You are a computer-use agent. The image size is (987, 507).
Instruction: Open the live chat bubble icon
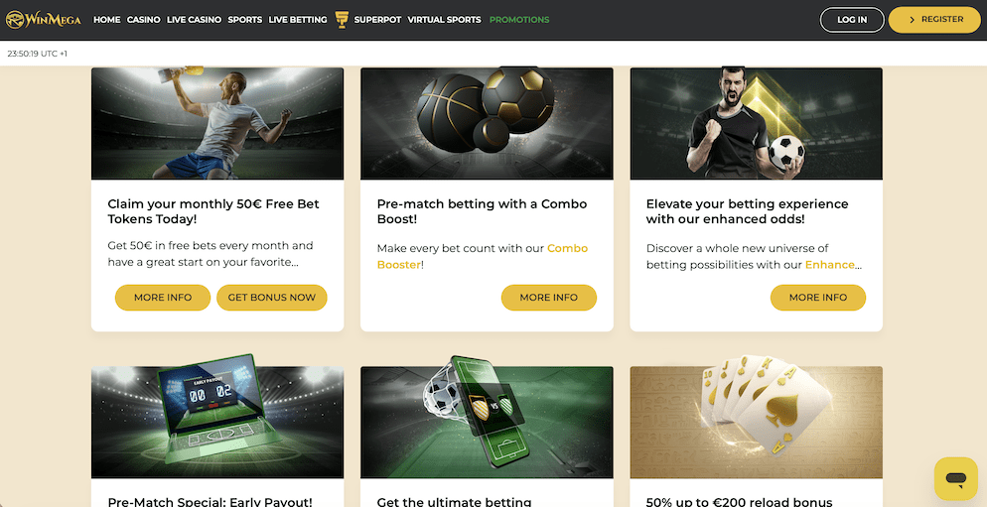tap(955, 478)
